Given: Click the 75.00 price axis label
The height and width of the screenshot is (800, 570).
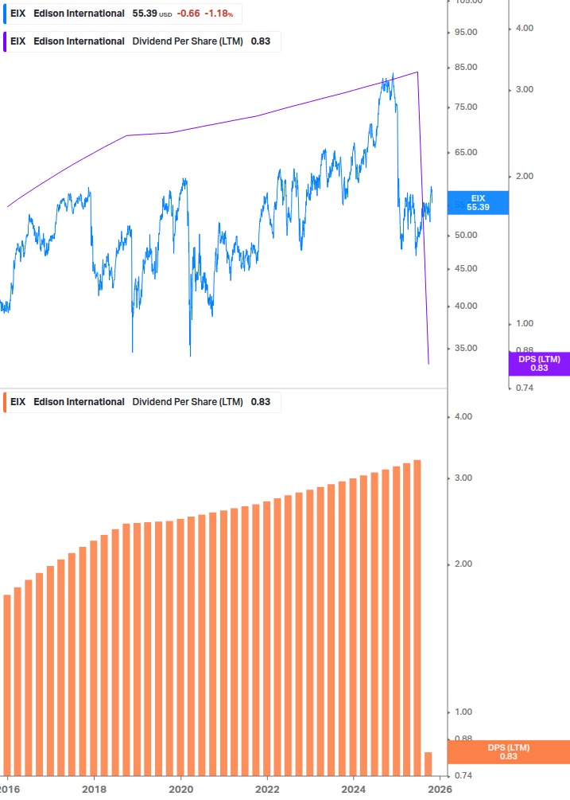Looking at the screenshot, I should point(466,107).
